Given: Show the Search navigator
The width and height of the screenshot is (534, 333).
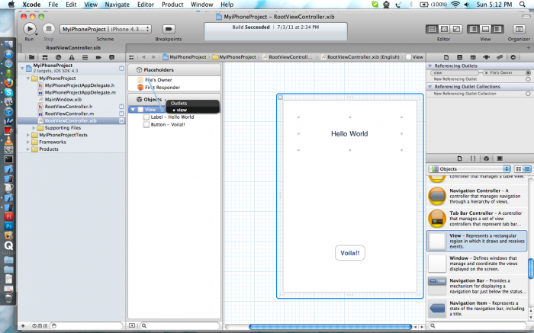Looking at the screenshot, I should 58,57.
